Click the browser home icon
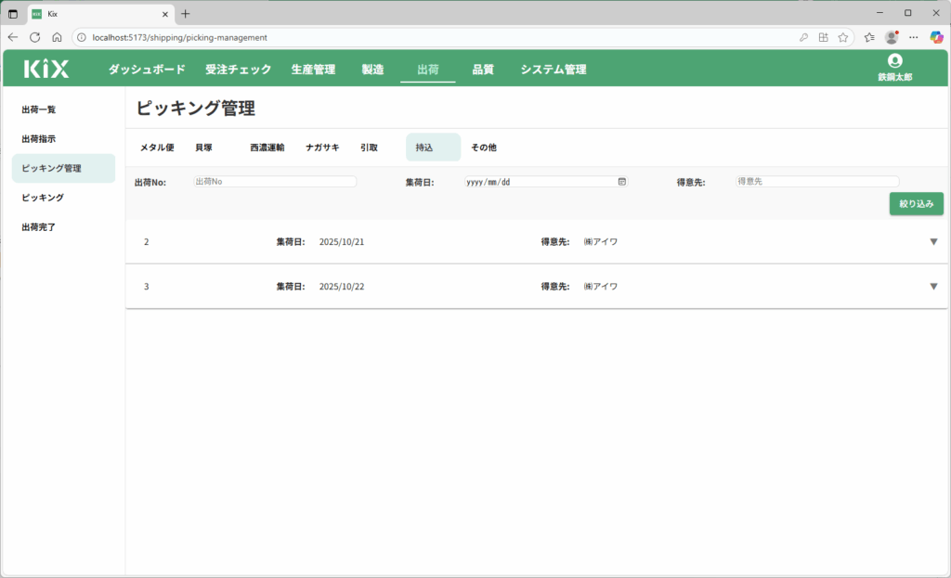Viewport: 951px width, 578px height. (57, 37)
